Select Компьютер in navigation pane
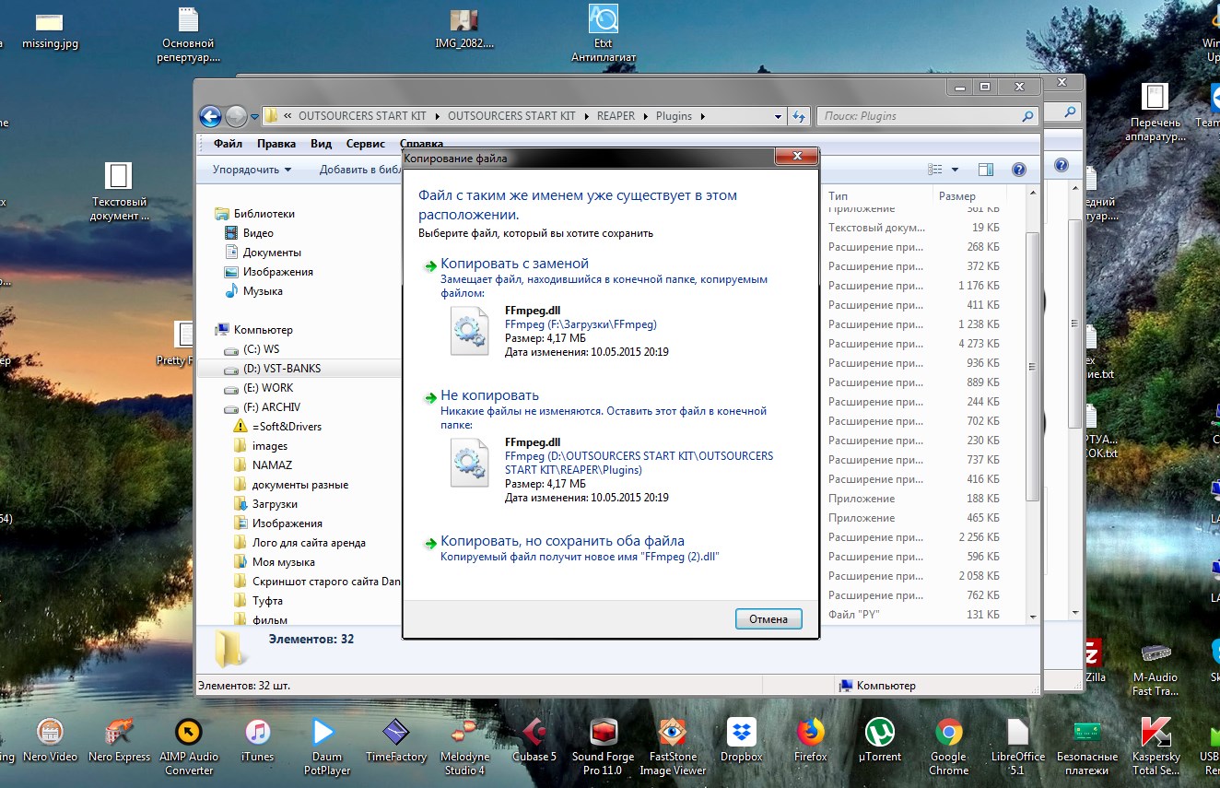The image size is (1220, 788). click(x=253, y=330)
